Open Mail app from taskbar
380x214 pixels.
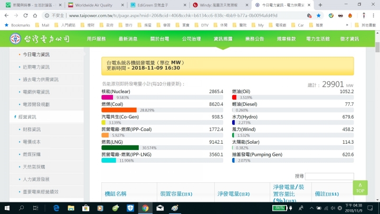160,208
